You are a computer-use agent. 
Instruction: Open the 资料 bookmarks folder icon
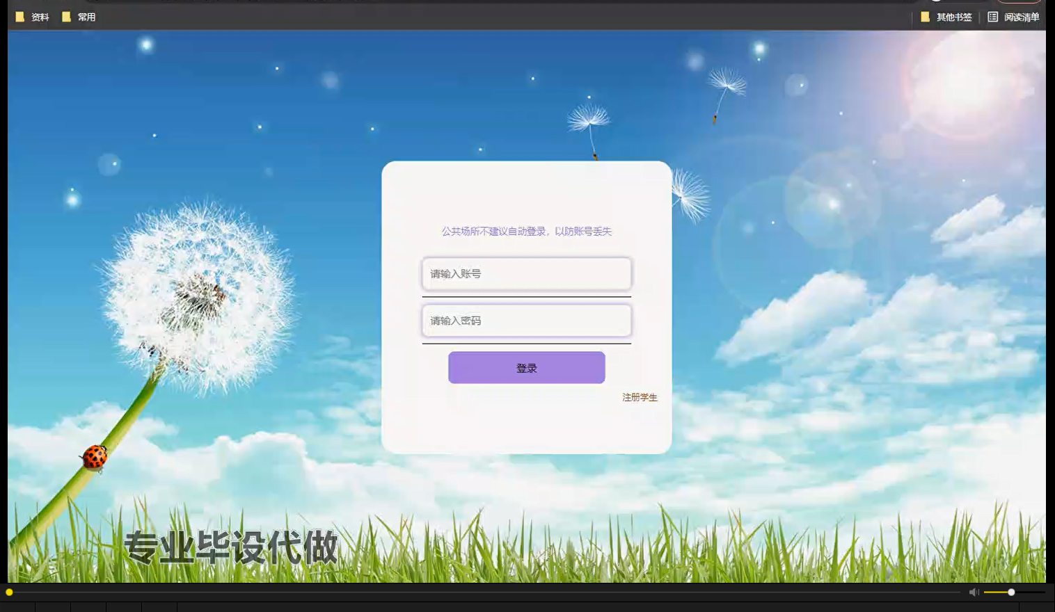click(x=20, y=17)
